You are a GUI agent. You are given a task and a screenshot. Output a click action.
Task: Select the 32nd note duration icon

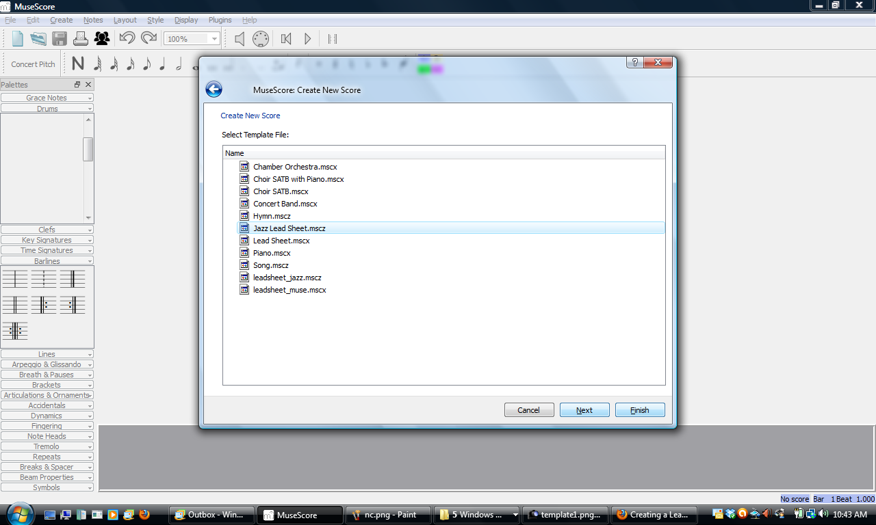coord(114,64)
